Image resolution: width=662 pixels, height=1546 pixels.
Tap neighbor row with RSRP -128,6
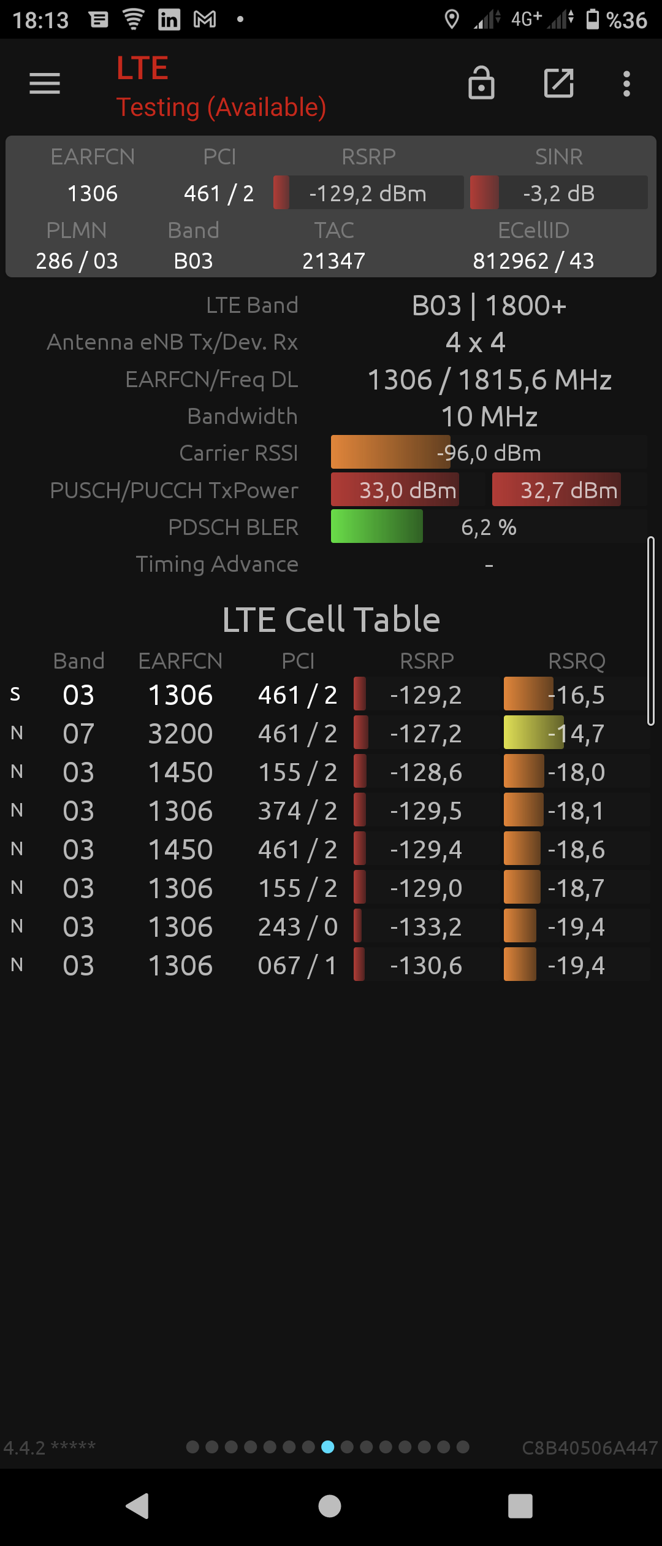330,772
